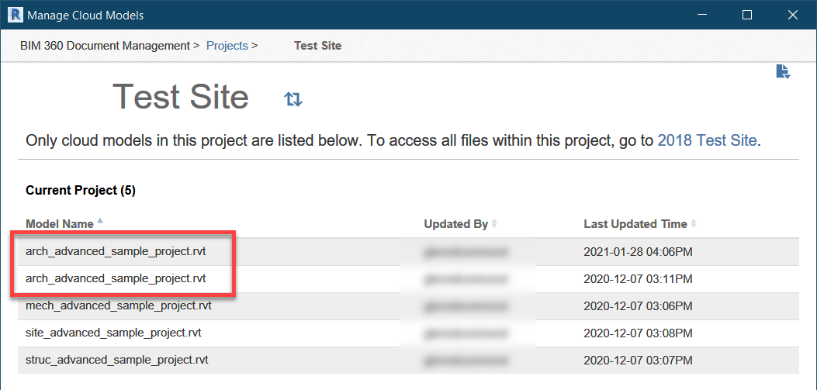Follow the 2018 Test Site link

(707, 140)
